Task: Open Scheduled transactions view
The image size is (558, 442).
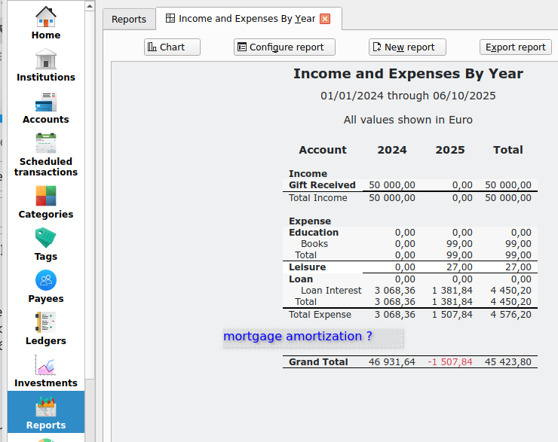Action: pos(45,154)
